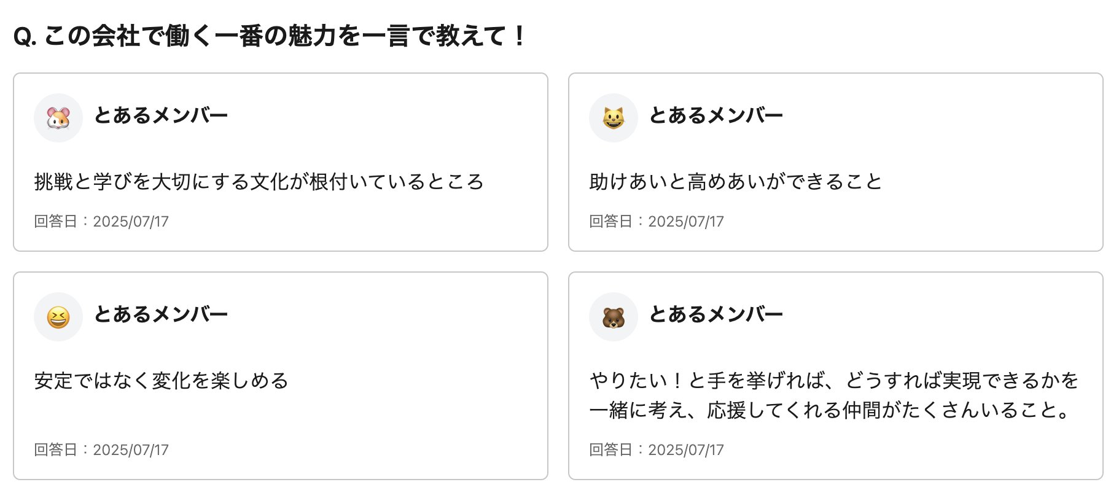This screenshot has width=1119, height=490.
Task: Click the laughing squinting face emoji avatar
Action: tap(58, 317)
